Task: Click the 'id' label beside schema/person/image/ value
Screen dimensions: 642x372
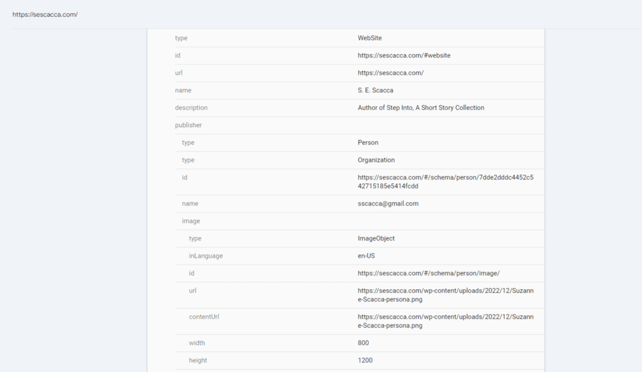Action: coord(192,273)
